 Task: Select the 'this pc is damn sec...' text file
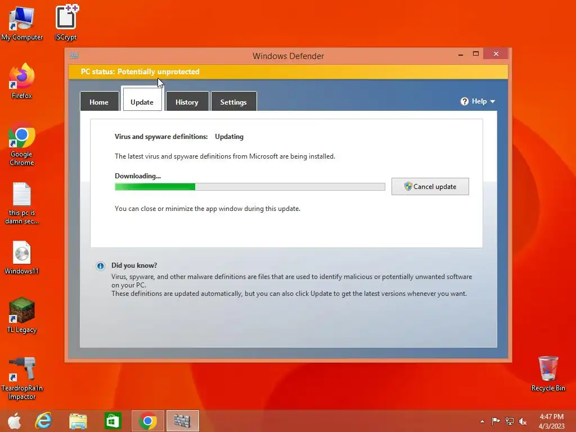(22, 203)
